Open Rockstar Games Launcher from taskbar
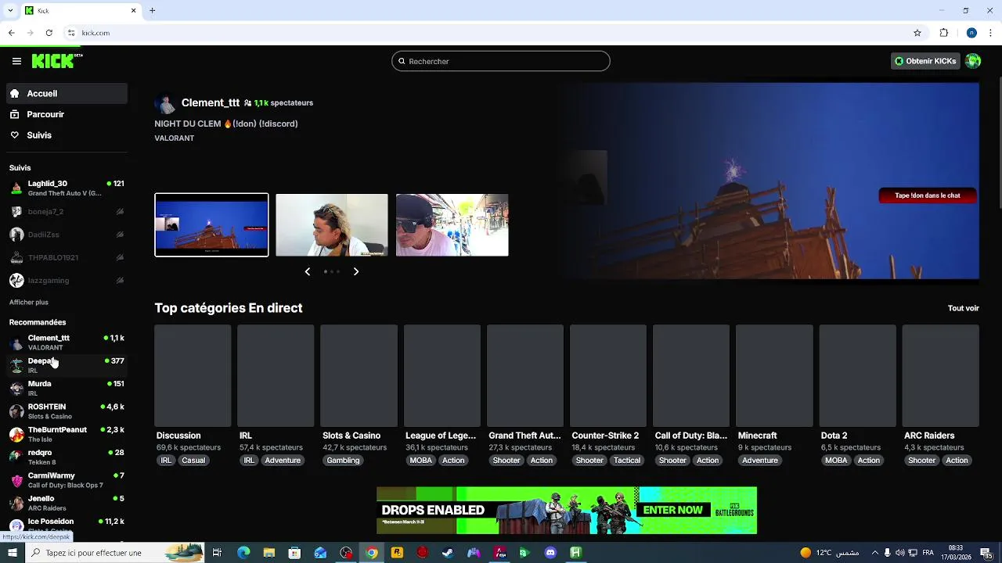Image resolution: width=1002 pixels, height=563 pixels. click(x=397, y=553)
